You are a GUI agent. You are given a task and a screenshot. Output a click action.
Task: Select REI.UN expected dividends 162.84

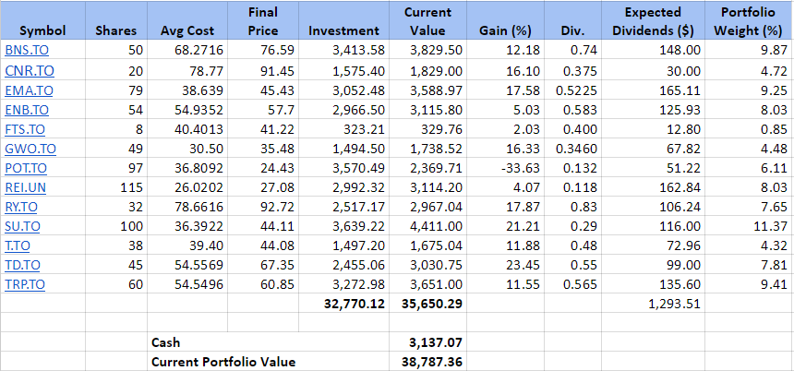[x=654, y=187]
